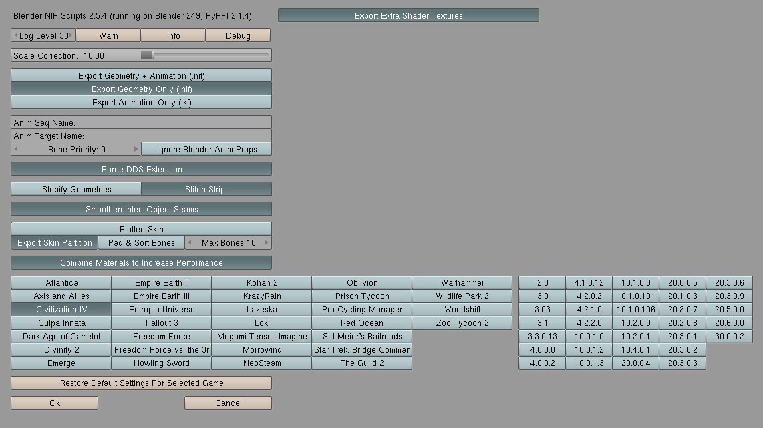
Task: Select Export Animation Only (.kf)
Action: [x=141, y=103]
